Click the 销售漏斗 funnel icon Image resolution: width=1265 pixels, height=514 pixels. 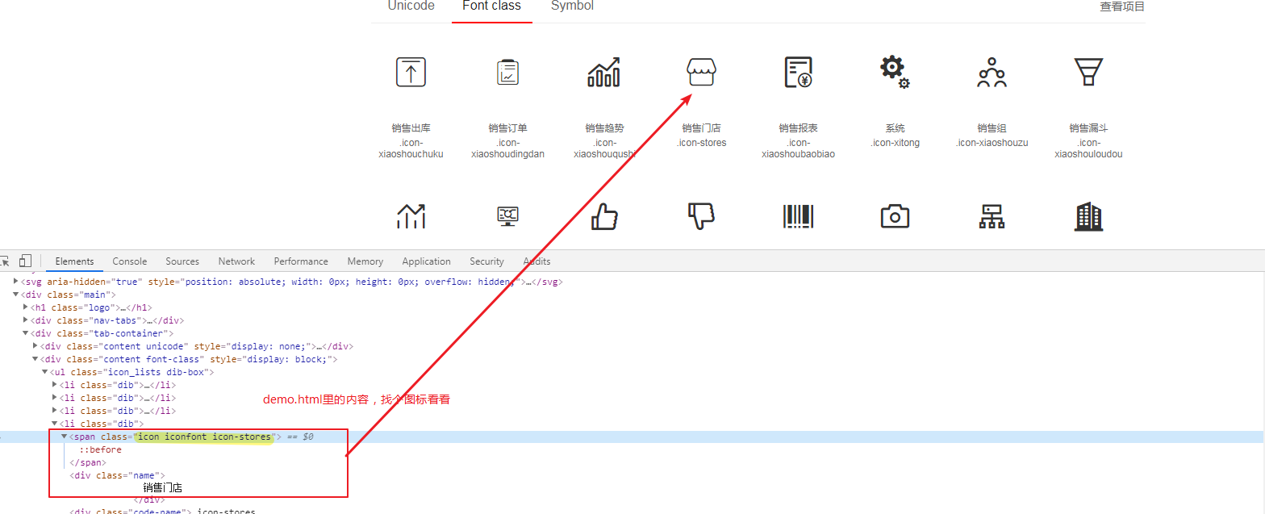(1088, 72)
